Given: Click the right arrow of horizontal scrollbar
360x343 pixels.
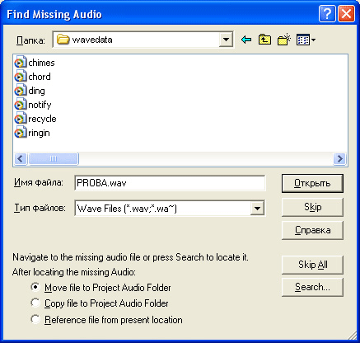Looking at the screenshot, I should [x=339, y=158].
